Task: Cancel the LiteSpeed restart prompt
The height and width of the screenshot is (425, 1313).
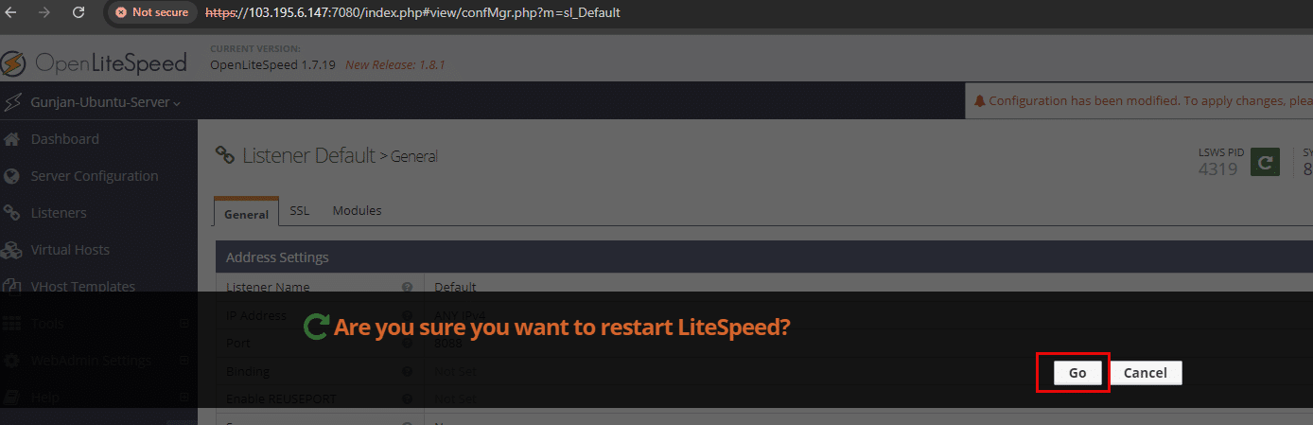Action: pyautogui.click(x=1146, y=373)
